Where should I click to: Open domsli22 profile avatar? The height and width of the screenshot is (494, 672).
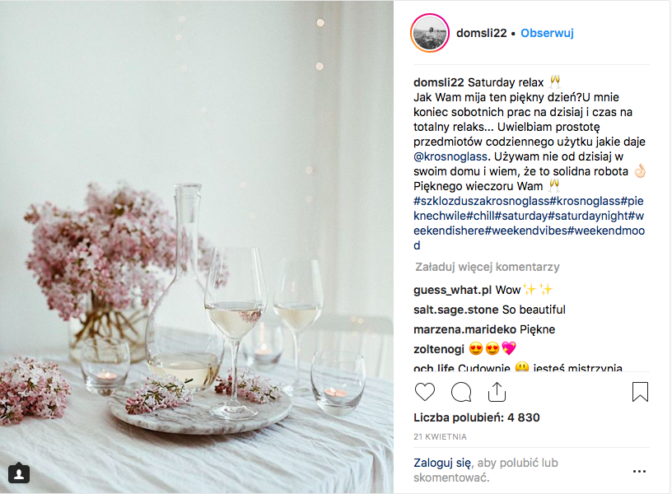(430, 33)
